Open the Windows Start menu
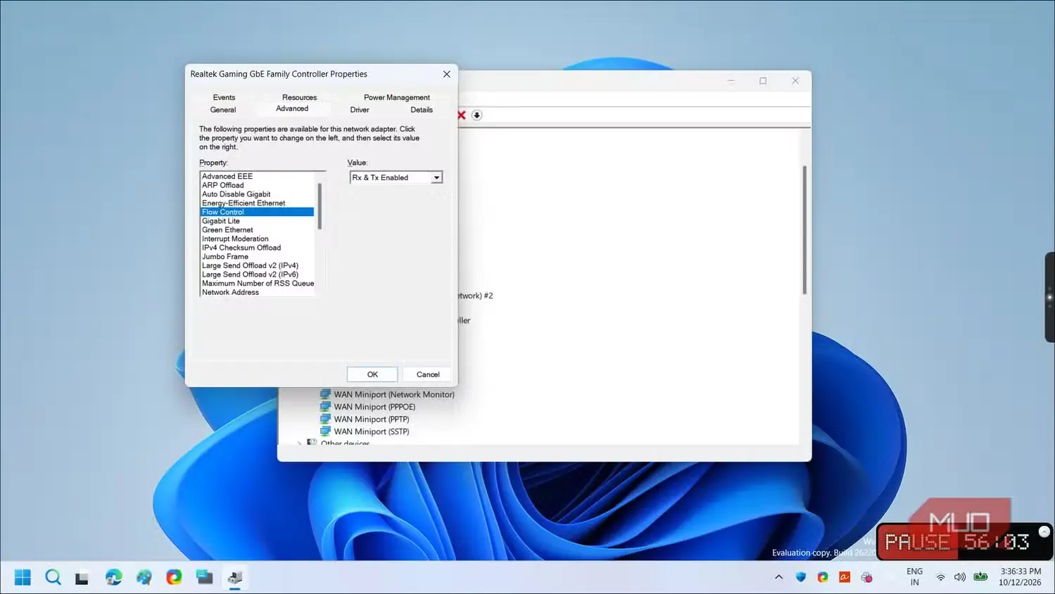Viewport: 1055px width, 594px height. point(23,578)
